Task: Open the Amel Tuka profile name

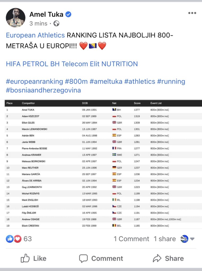Action: (46, 14)
